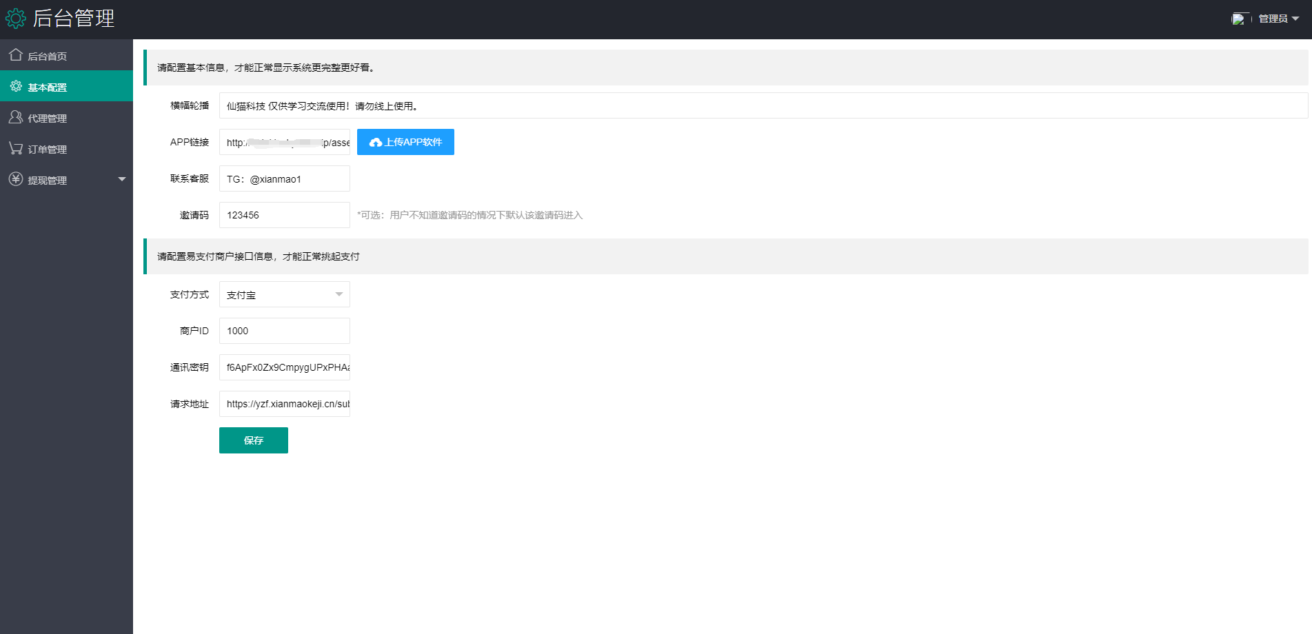This screenshot has width=1312, height=634.
Task: Focus the 联系客服 field with TG: @xianmao1
Action: point(285,178)
